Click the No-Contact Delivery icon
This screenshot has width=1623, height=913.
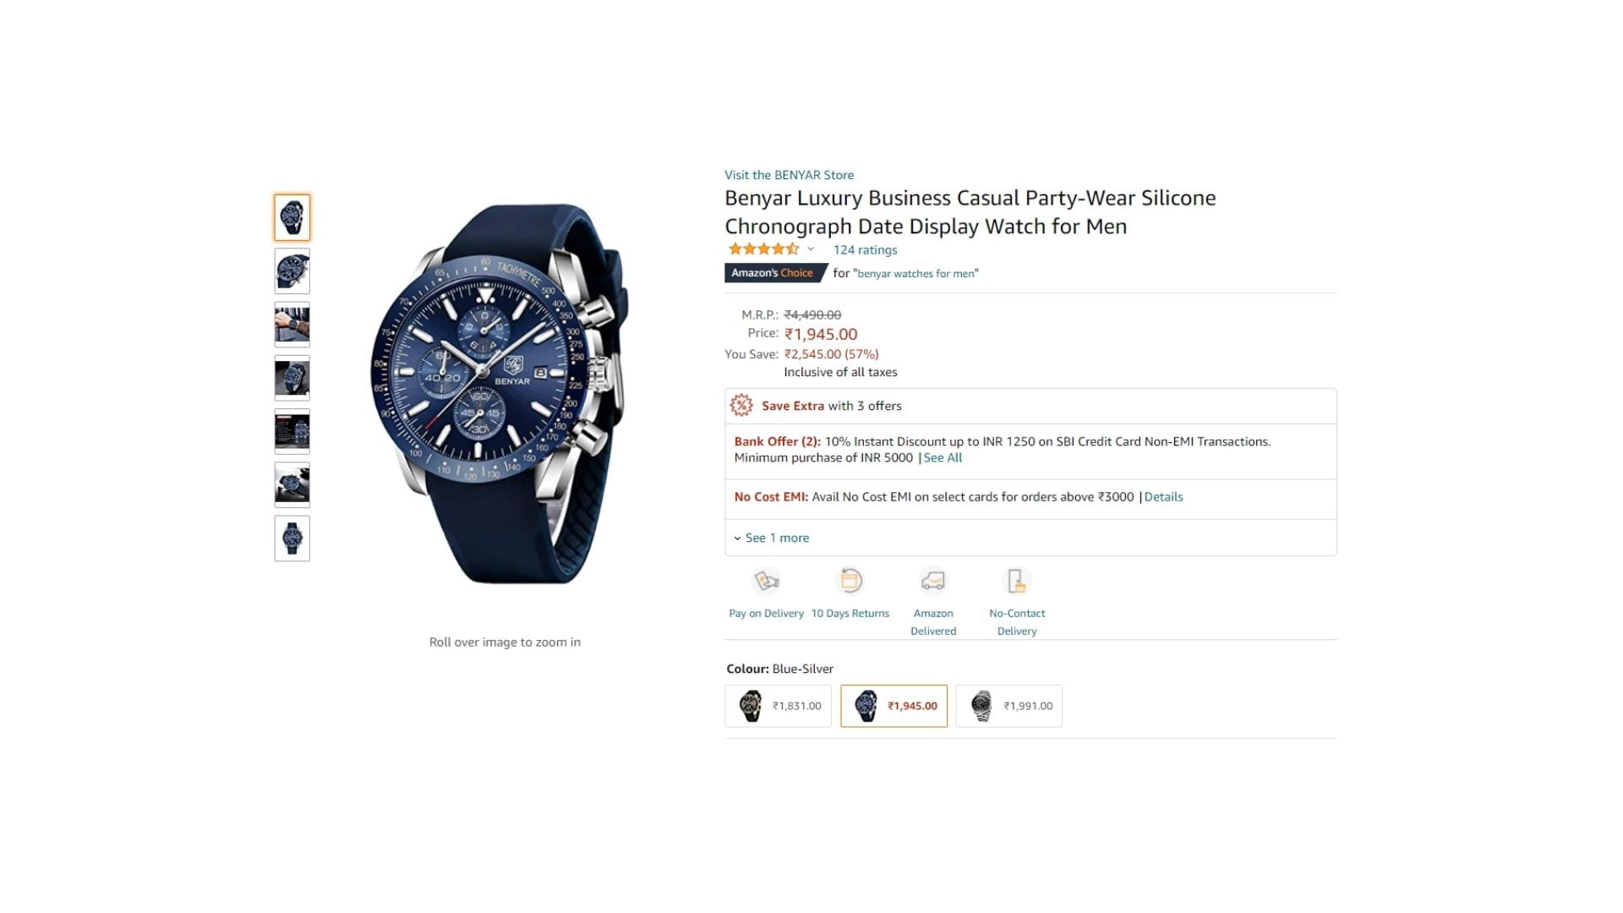(1016, 581)
